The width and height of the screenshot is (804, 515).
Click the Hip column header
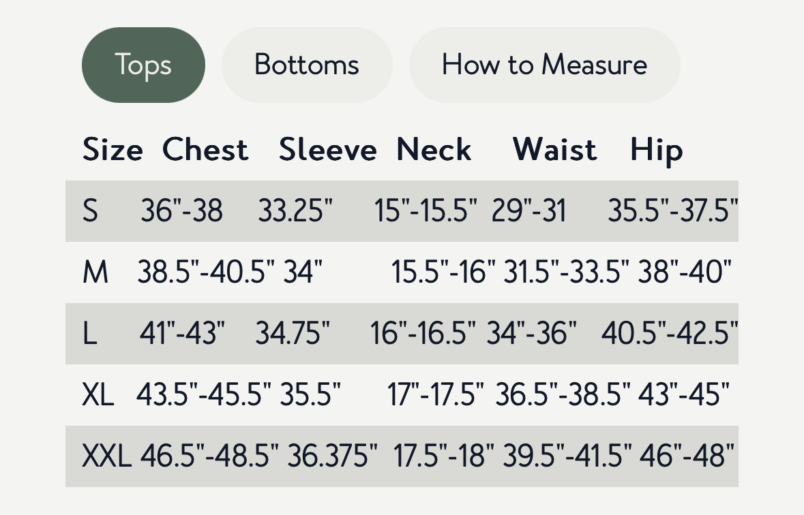coord(656,151)
